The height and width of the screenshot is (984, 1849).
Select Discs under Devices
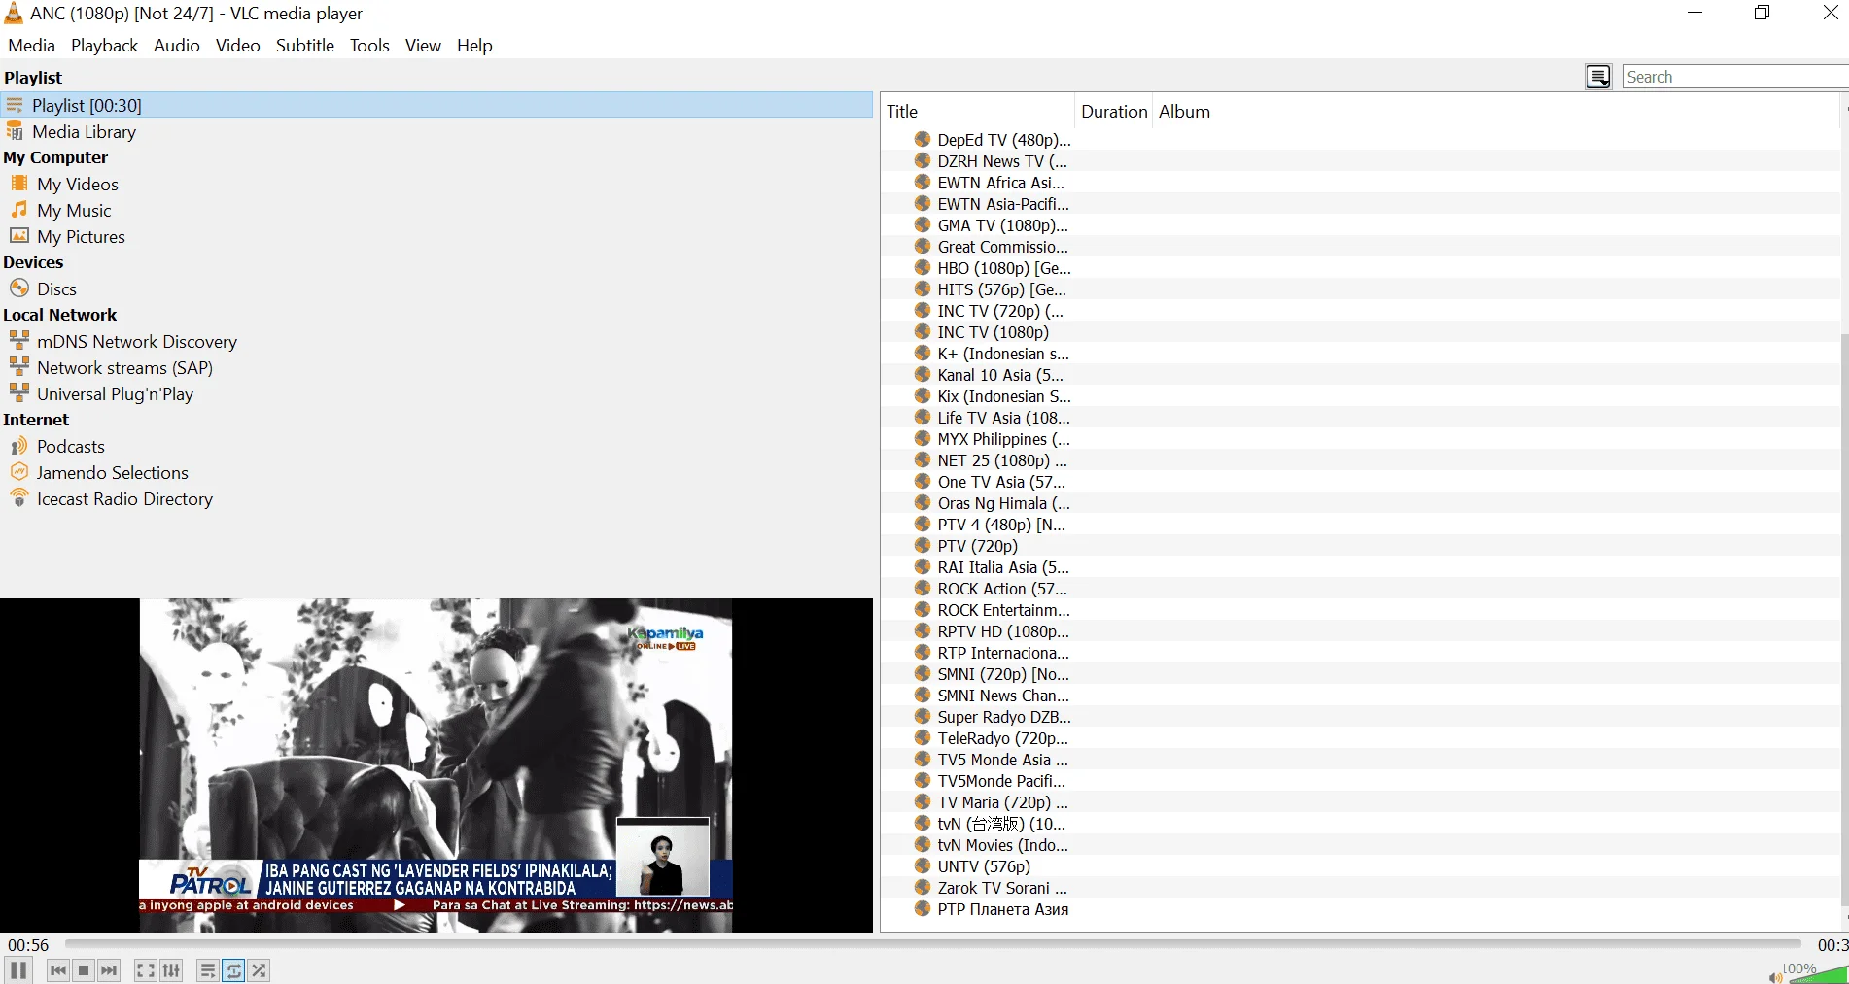(56, 289)
